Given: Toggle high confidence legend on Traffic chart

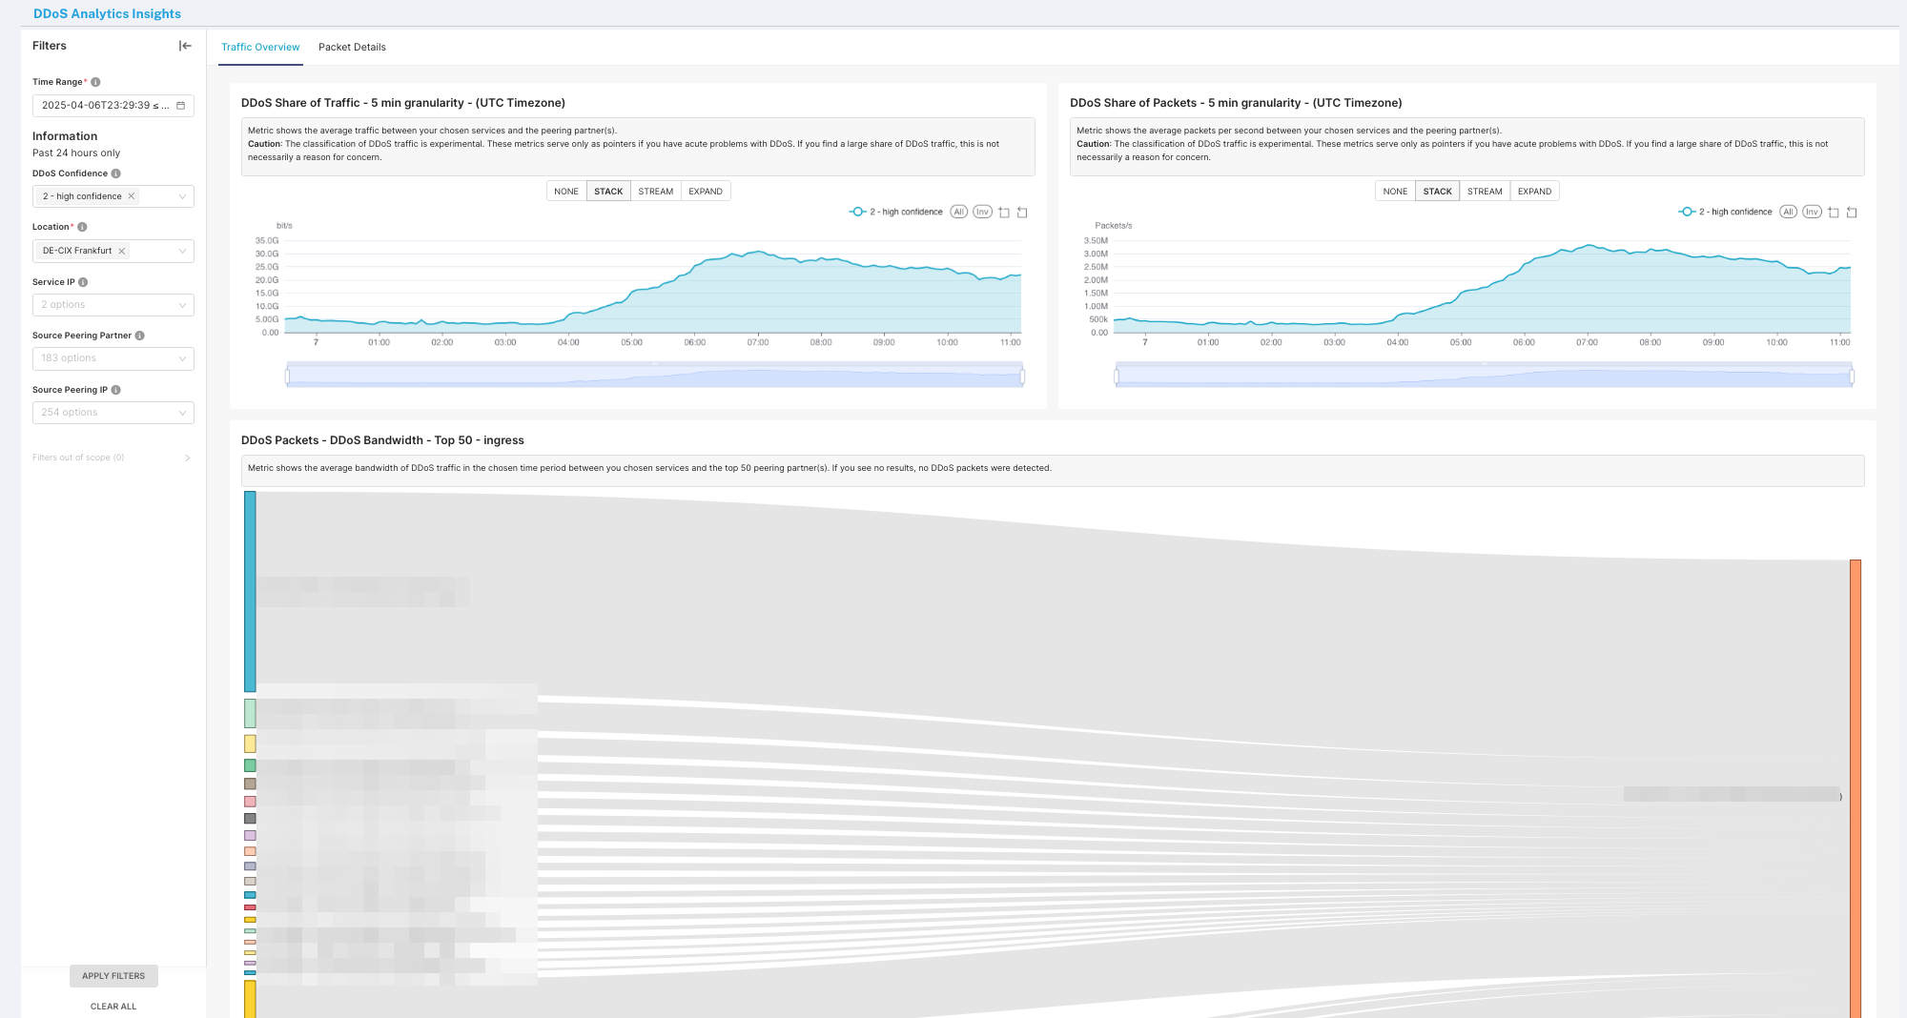Looking at the screenshot, I should click(896, 212).
